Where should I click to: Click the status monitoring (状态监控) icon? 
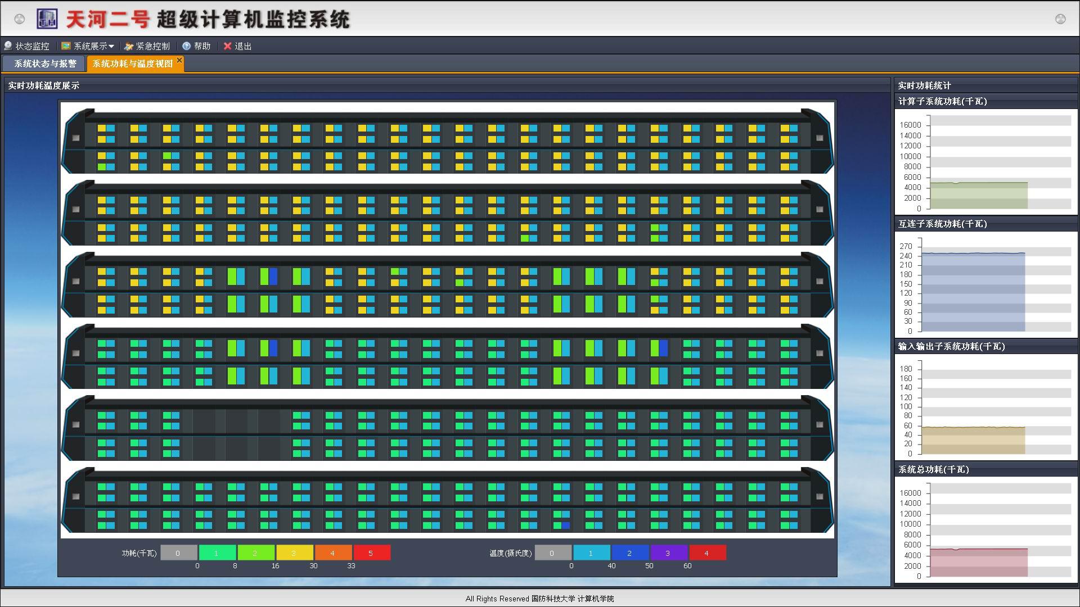tap(8, 46)
